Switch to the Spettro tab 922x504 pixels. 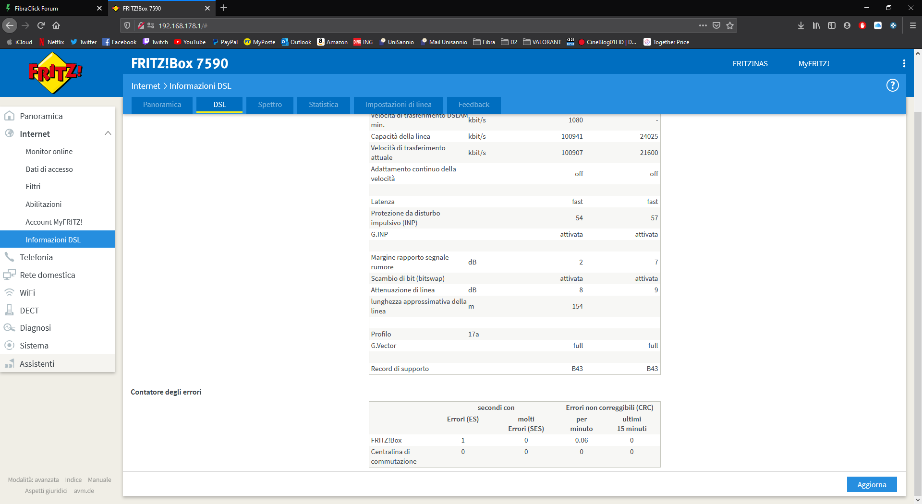point(269,105)
